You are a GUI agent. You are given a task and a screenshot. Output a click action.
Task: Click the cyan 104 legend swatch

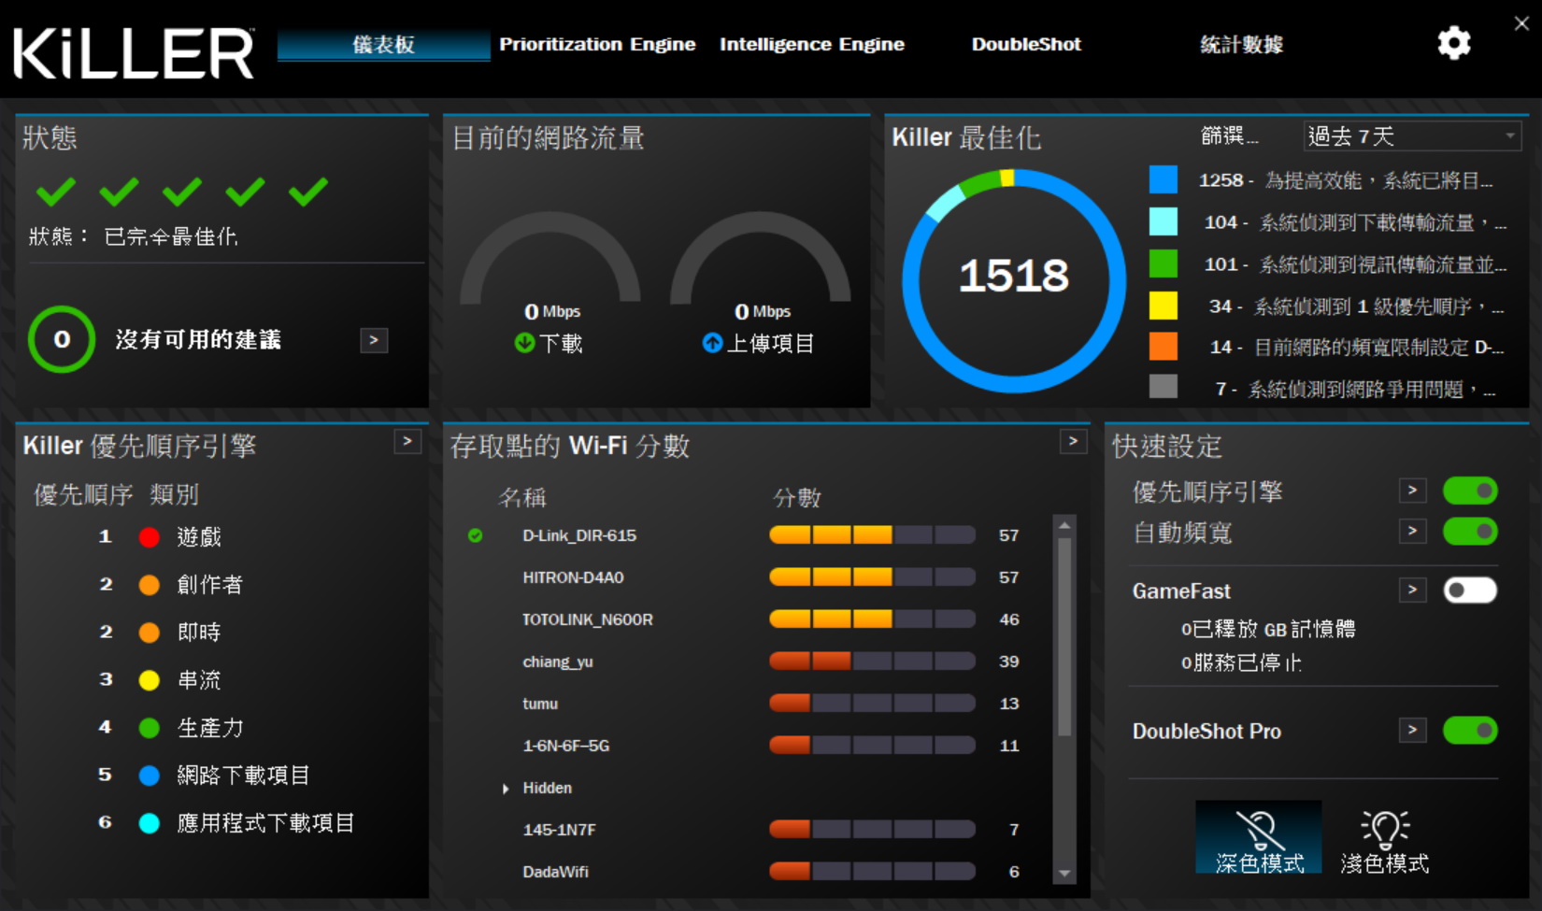pyautogui.click(x=1164, y=221)
